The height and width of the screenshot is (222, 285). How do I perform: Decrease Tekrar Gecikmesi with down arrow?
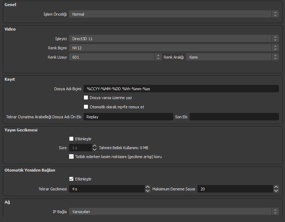[148, 191]
